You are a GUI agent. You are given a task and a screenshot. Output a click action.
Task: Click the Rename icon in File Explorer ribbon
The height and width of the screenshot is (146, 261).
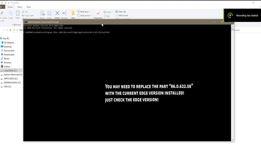point(64,13)
